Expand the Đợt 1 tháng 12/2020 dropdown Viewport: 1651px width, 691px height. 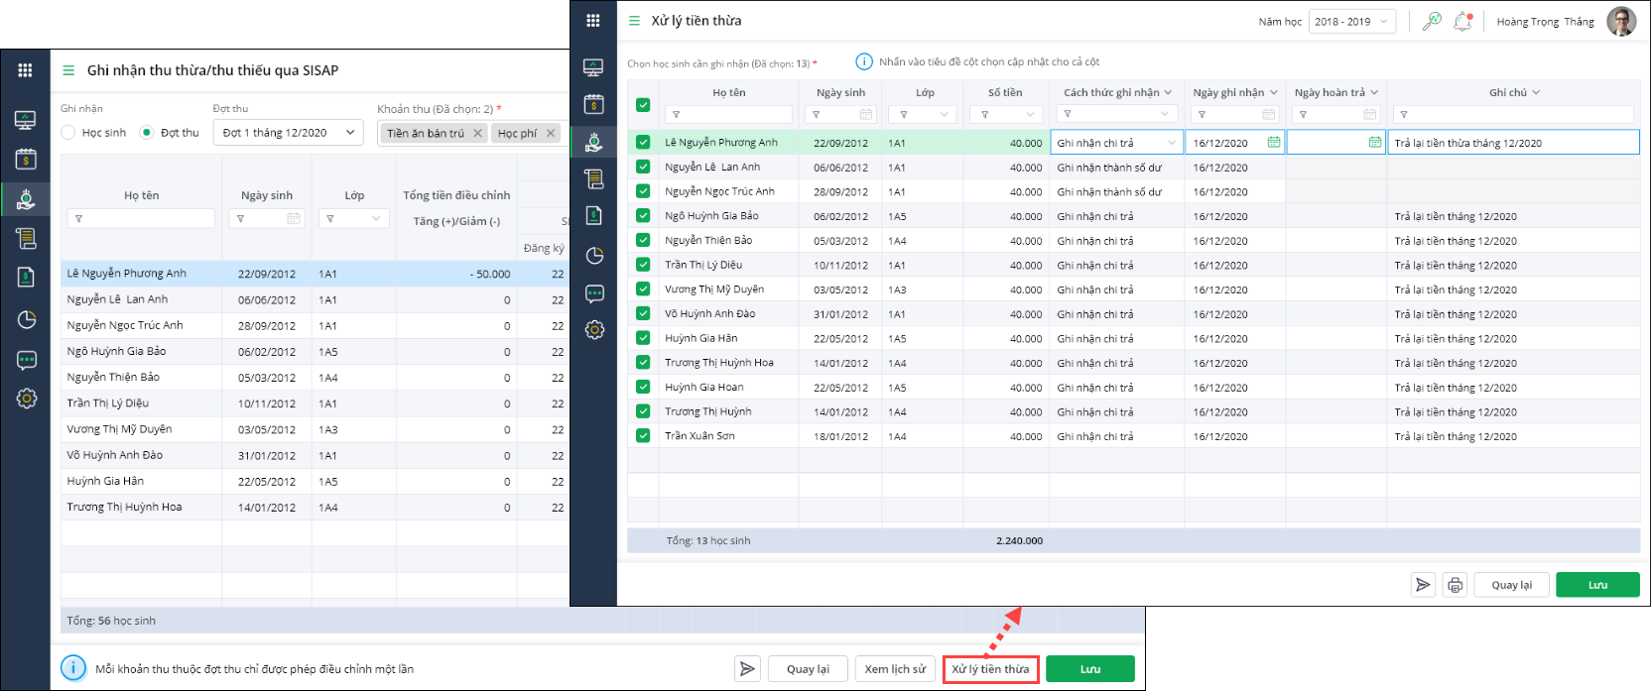pos(288,133)
